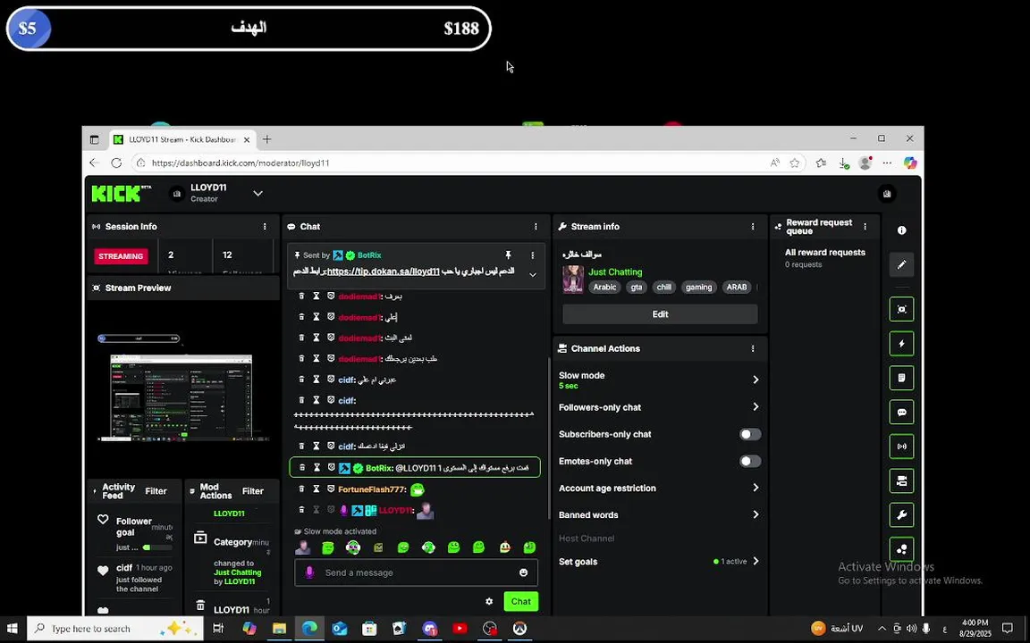Click the Just Chatting category link in Stream info
Screen dimensions: 1030x643
point(615,271)
